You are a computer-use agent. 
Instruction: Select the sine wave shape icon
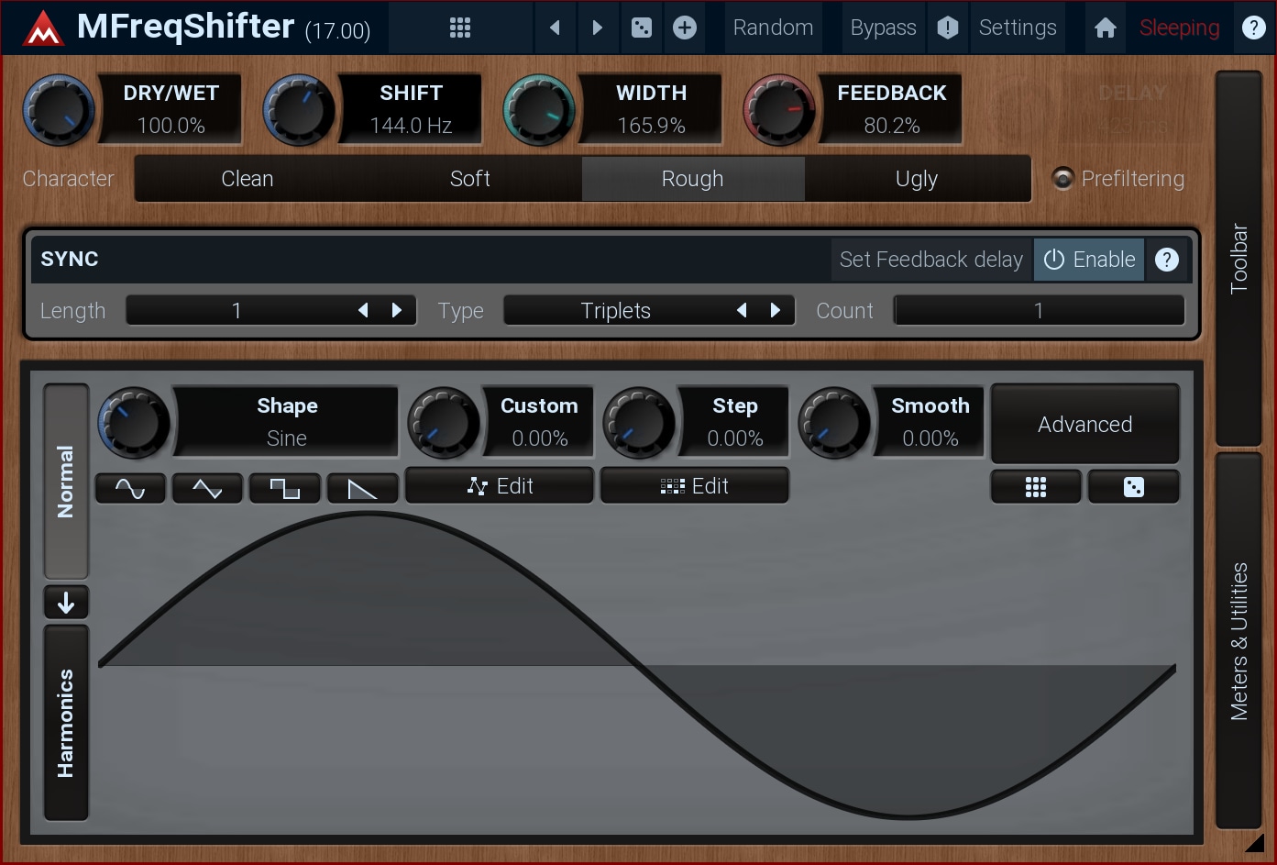[130, 488]
